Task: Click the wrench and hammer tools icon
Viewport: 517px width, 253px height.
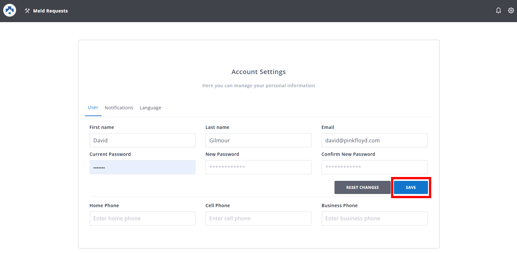Action: 27,11
